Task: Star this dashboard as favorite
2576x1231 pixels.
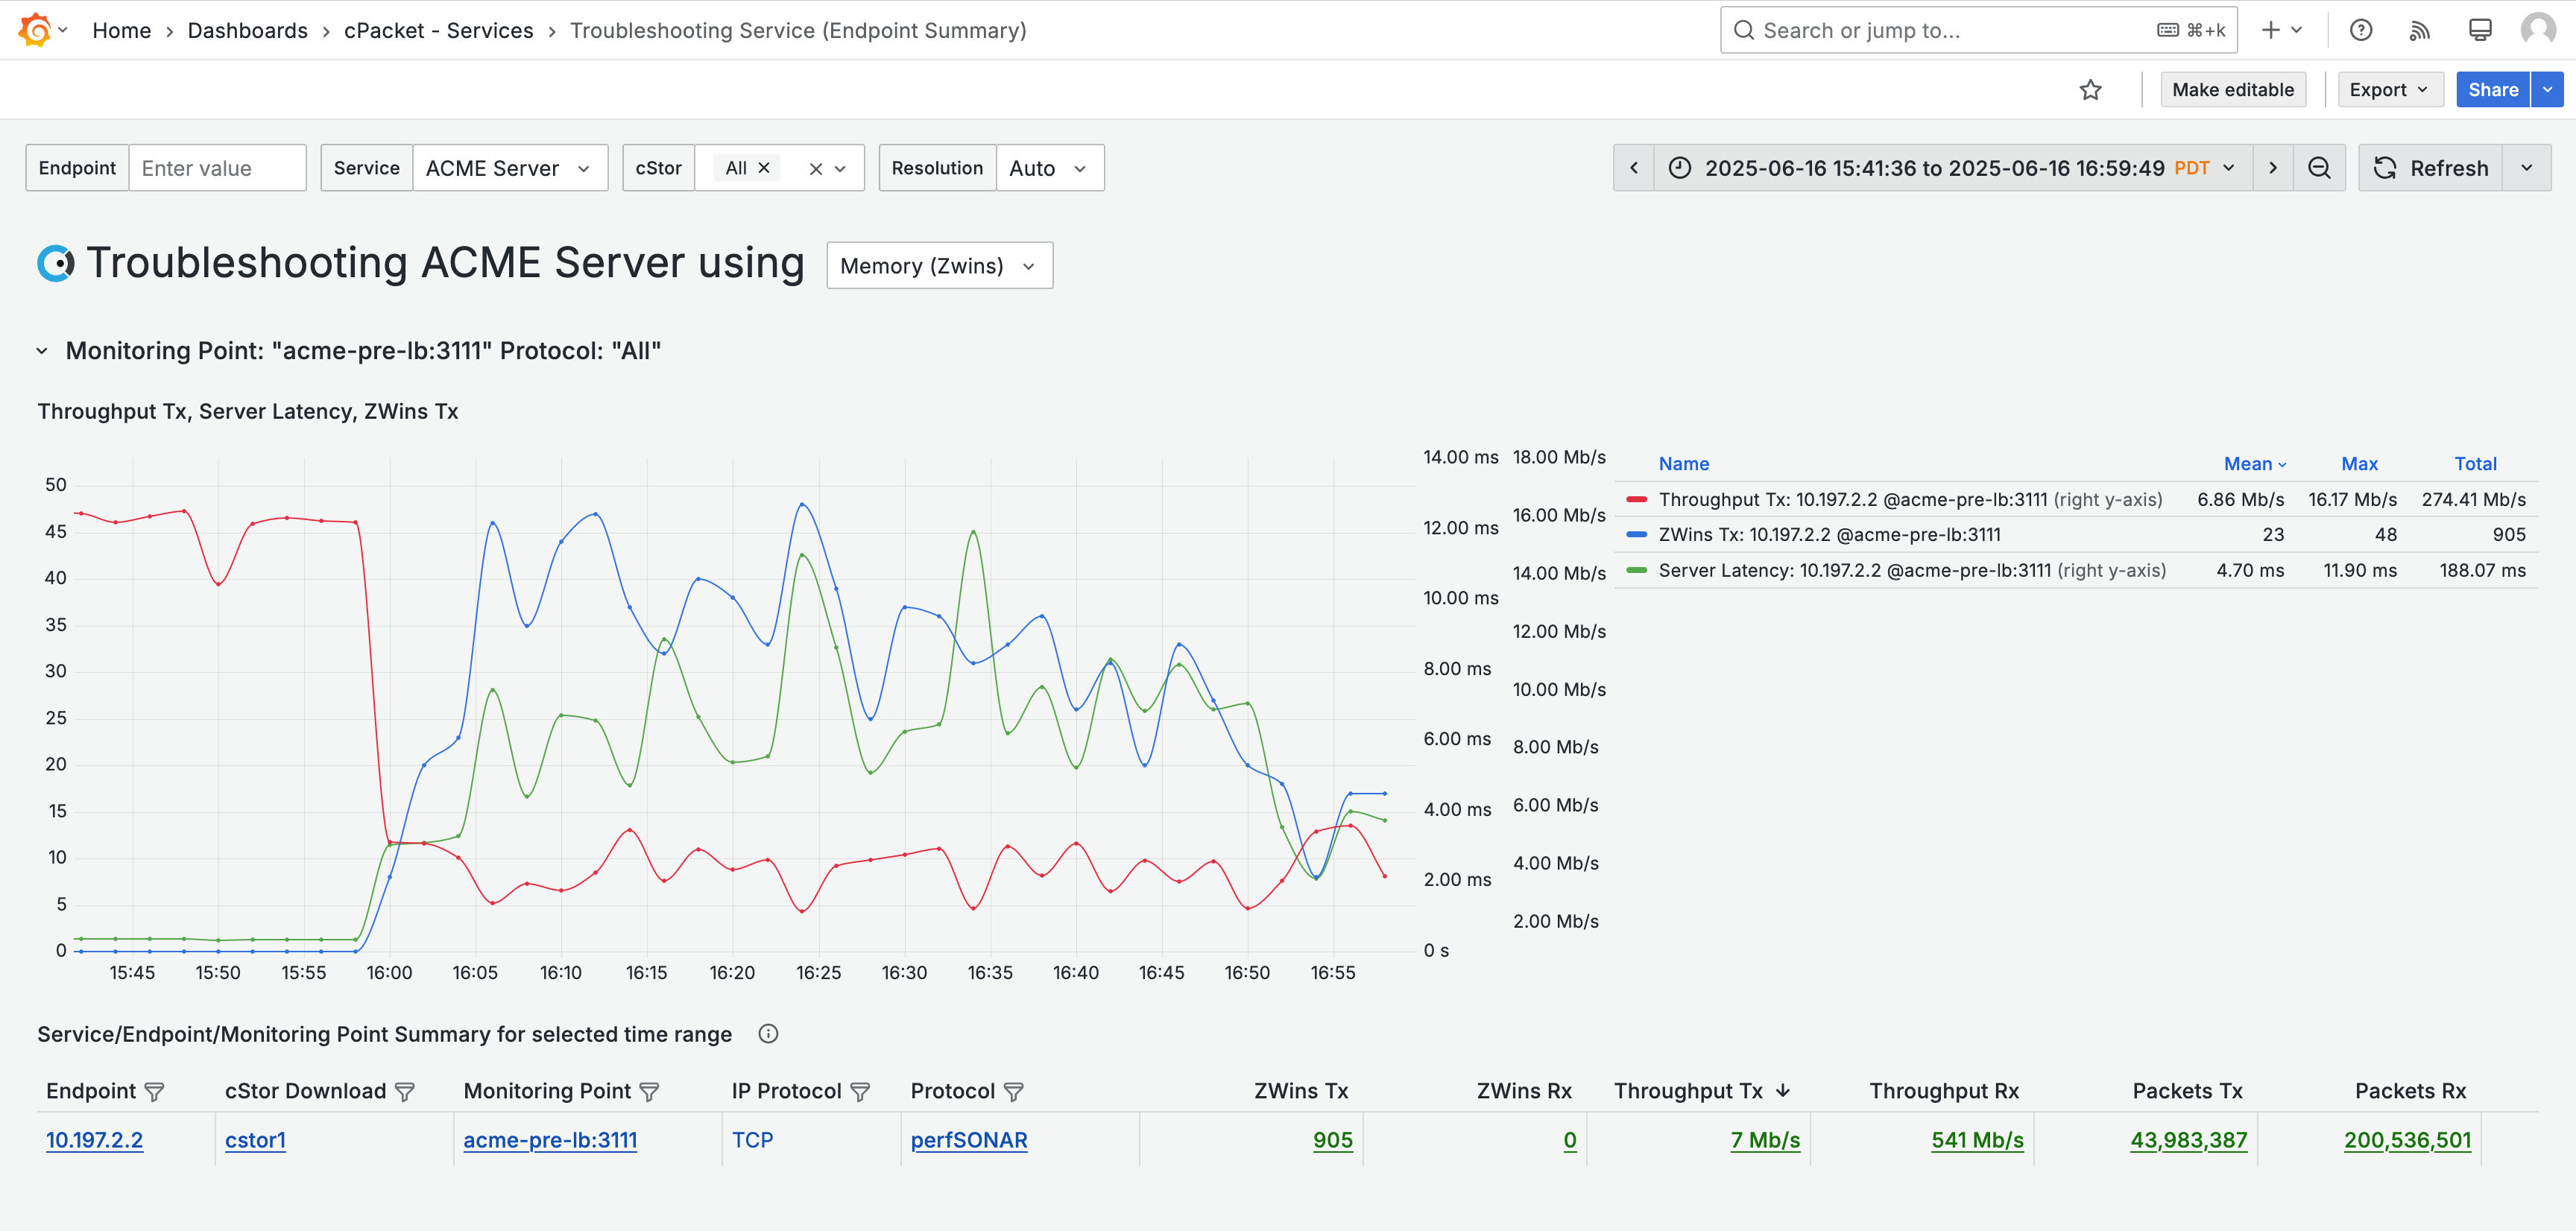Action: pos(2090,90)
